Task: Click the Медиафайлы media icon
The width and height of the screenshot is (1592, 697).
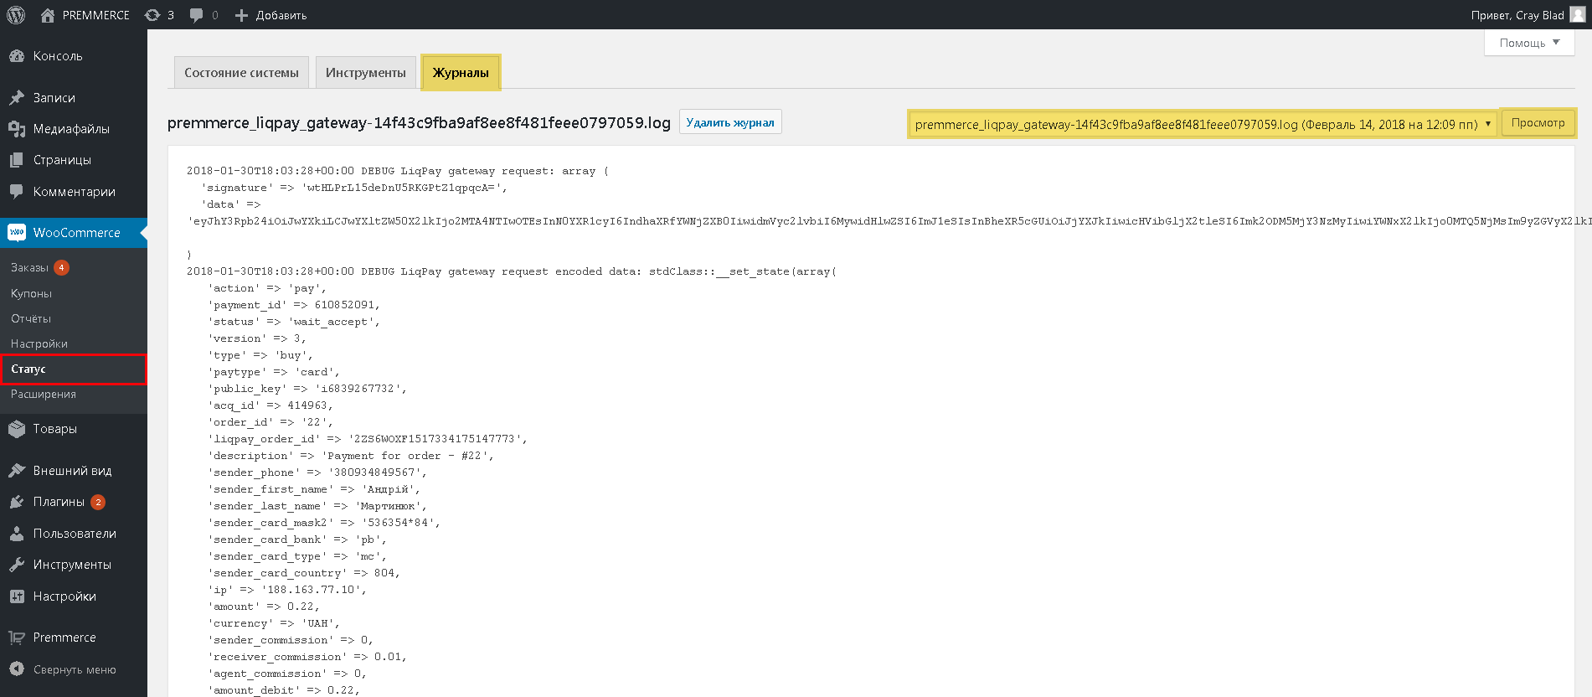Action: click(x=17, y=129)
